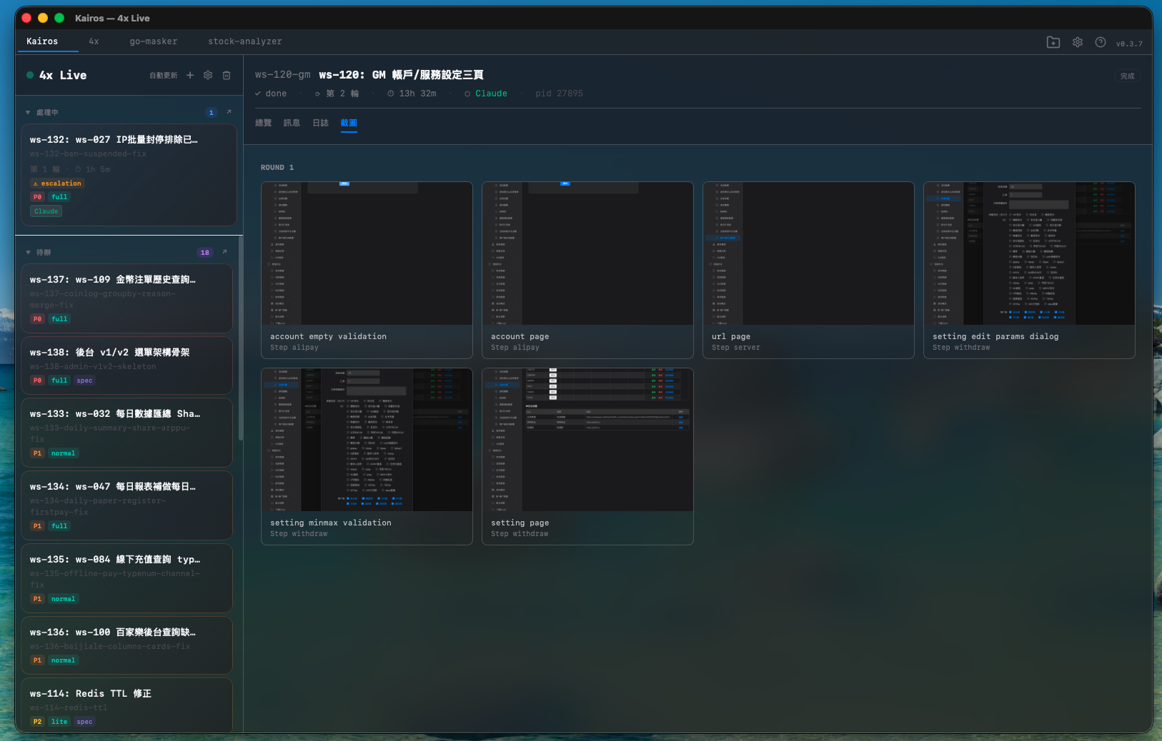Screen dimensions: 1162x741
Task: Switch to go-masker tab
Action: (154, 41)
